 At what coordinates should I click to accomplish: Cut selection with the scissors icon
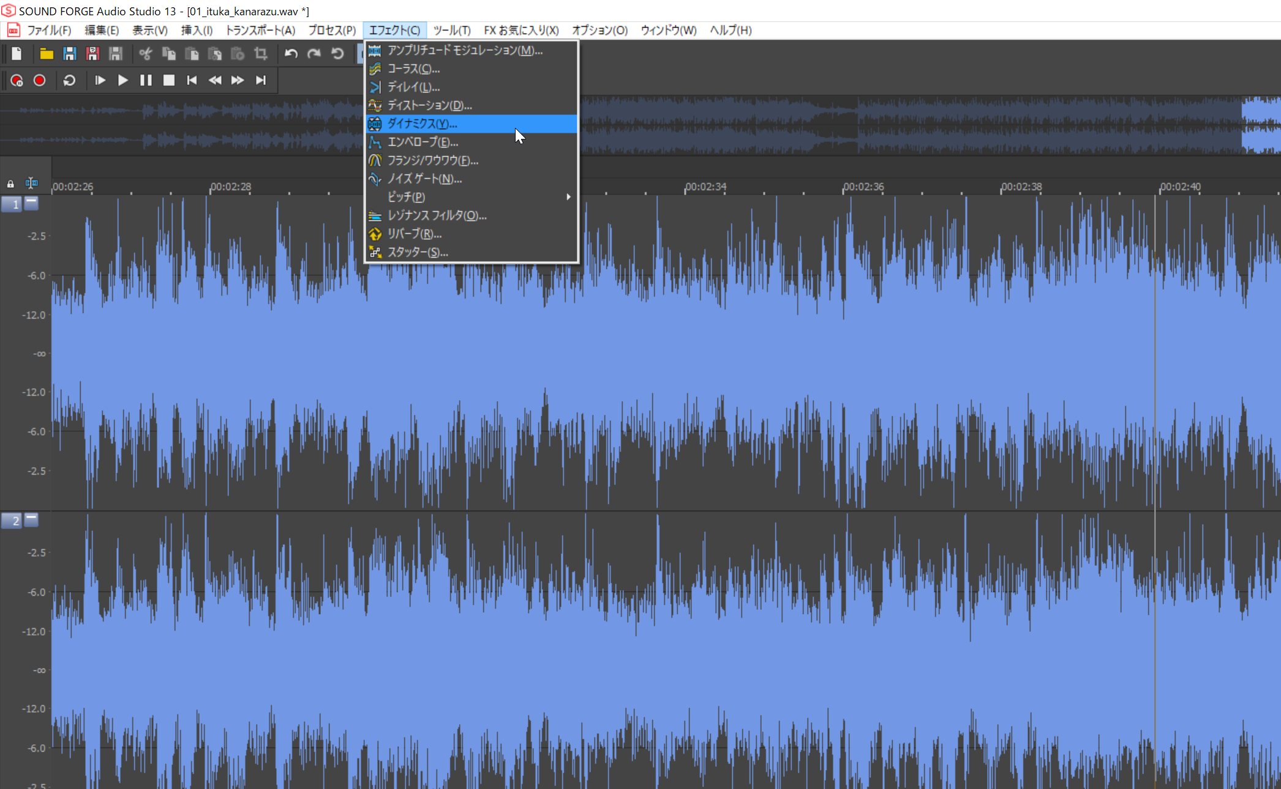click(146, 54)
